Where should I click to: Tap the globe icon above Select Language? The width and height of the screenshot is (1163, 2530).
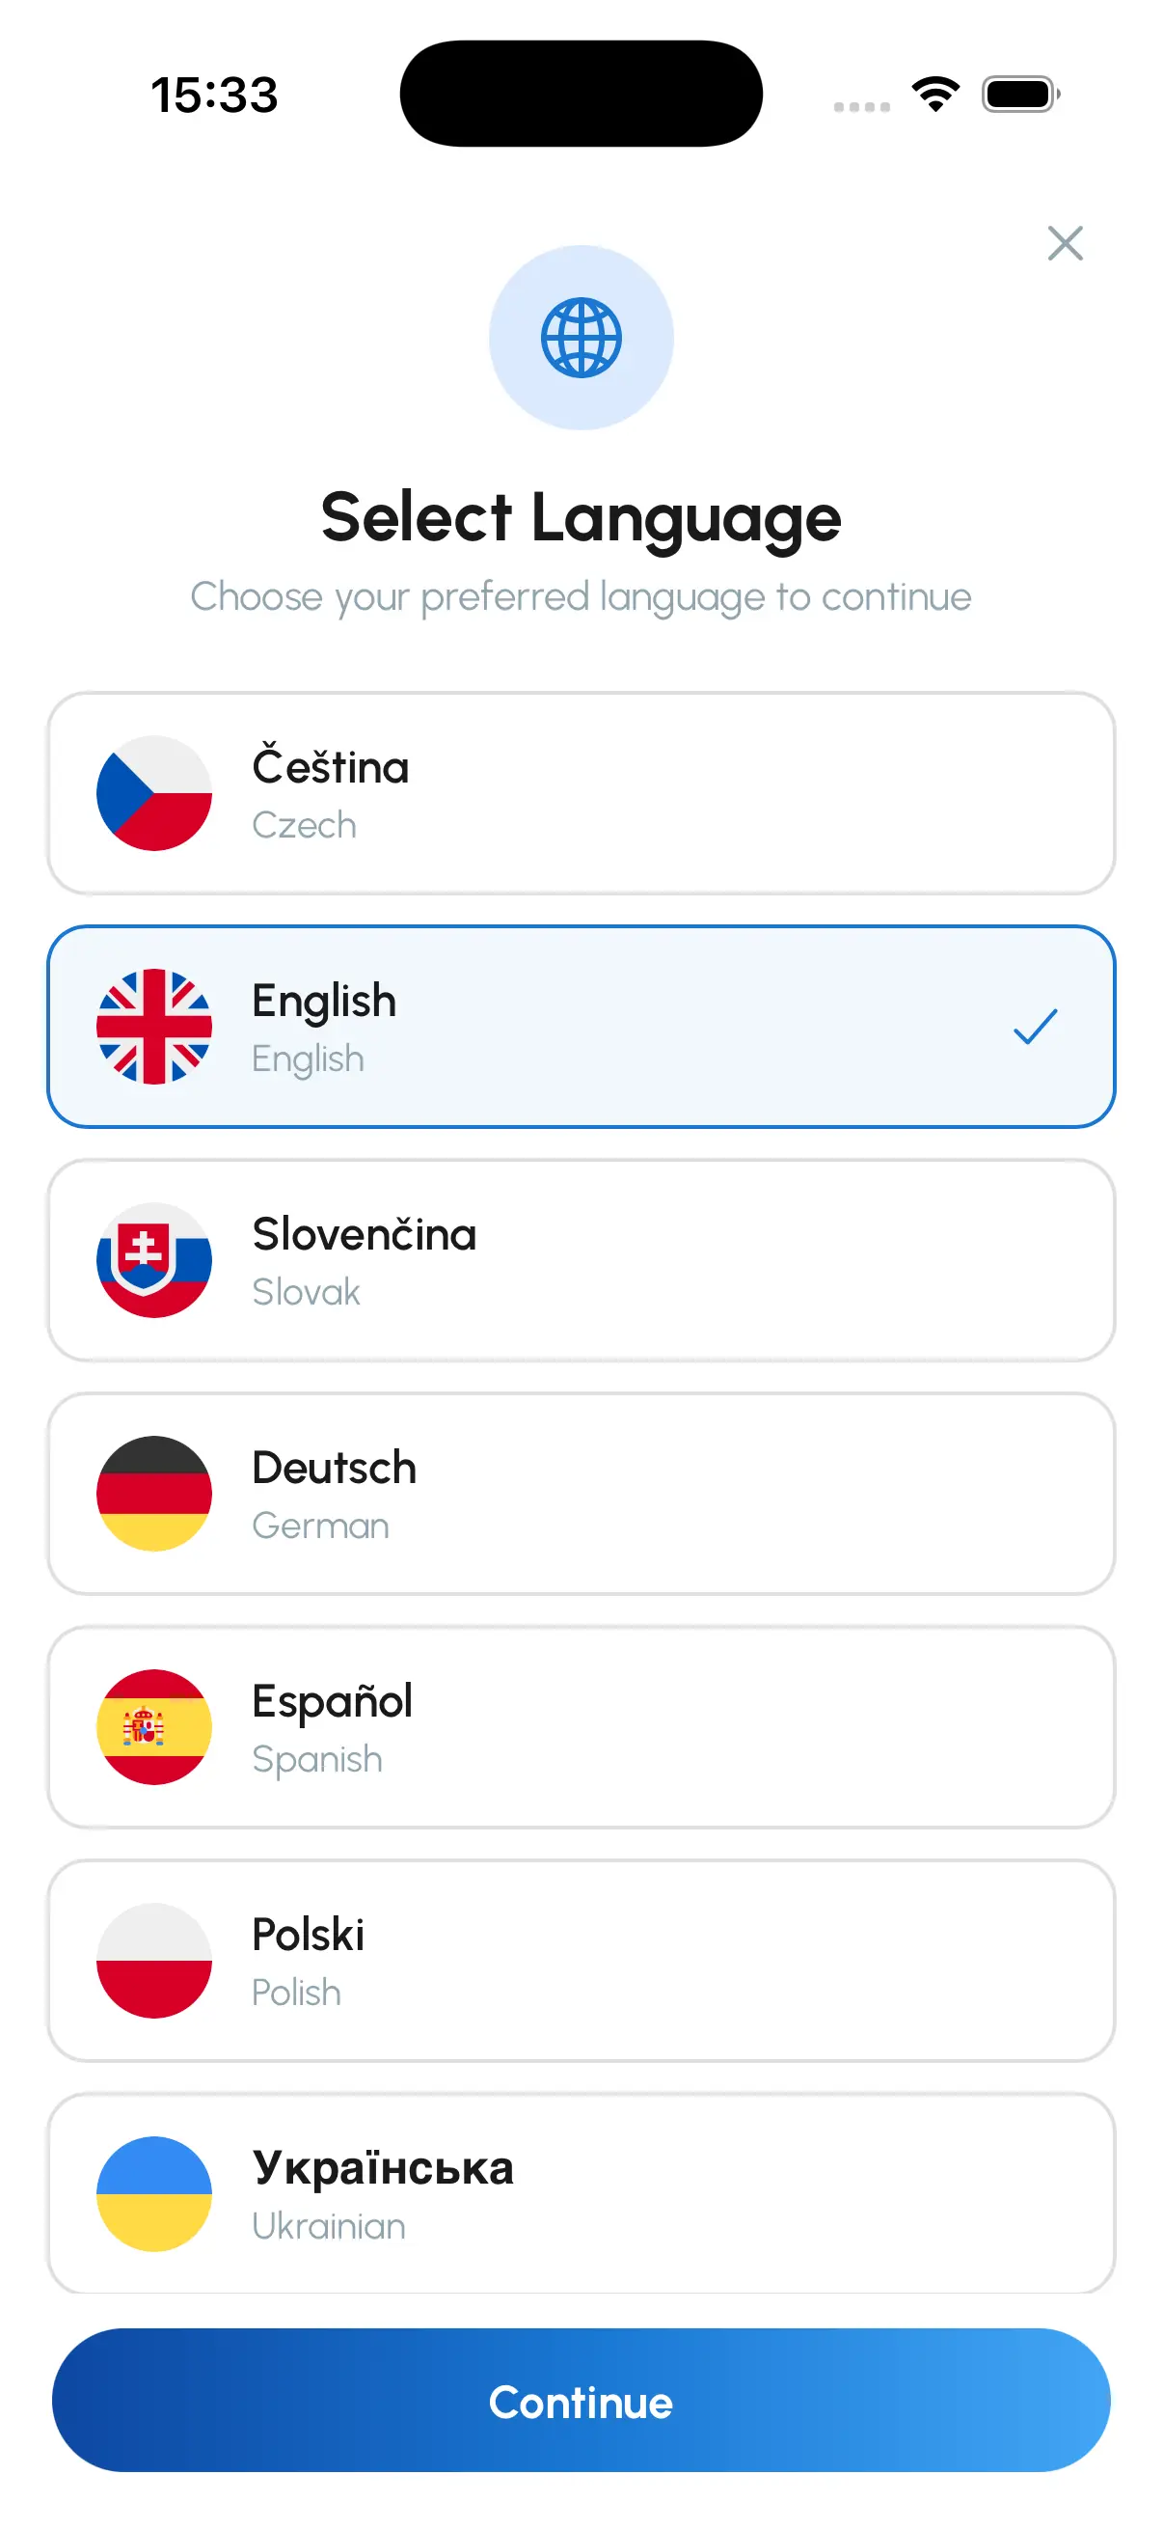click(x=581, y=337)
